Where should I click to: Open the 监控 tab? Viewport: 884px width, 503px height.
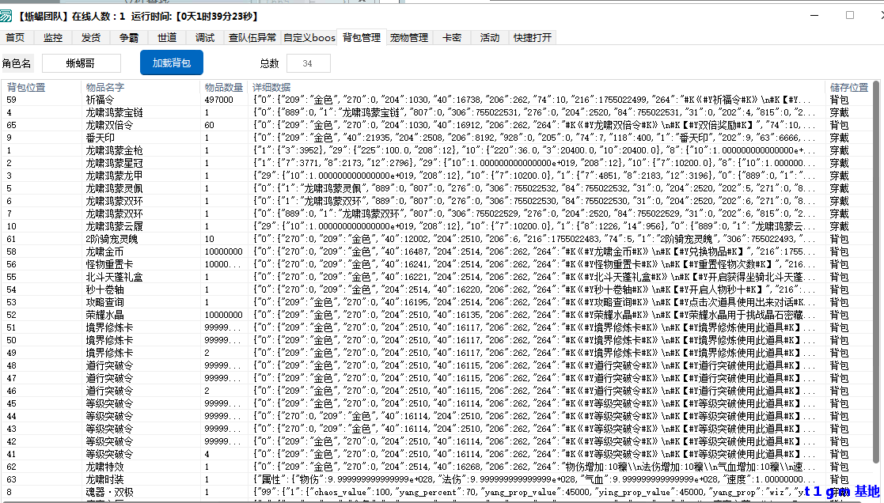(x=53, y=37)
